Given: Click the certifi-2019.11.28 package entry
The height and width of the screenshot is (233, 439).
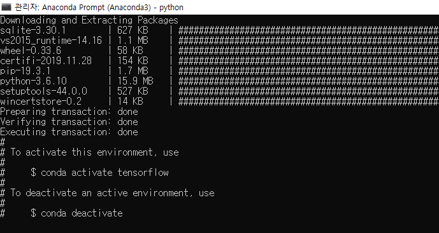Looking at the screenshot, I should [x=46, y=61].
